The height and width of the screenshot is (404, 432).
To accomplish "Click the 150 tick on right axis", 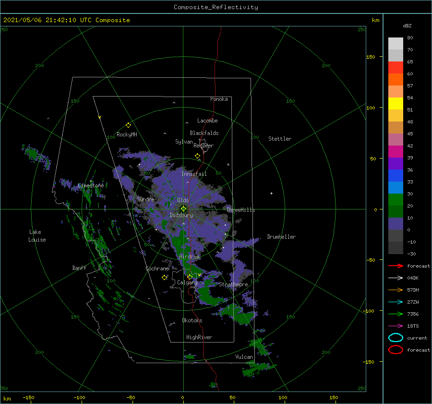I will pos(371,57).
